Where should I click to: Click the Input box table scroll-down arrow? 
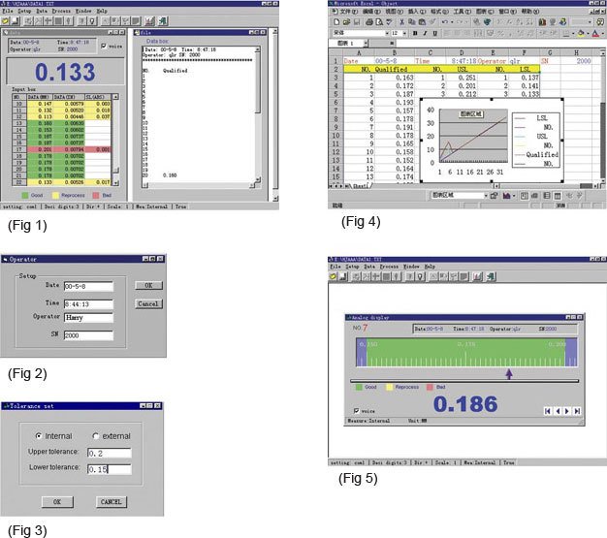click(x=115, y=182)
